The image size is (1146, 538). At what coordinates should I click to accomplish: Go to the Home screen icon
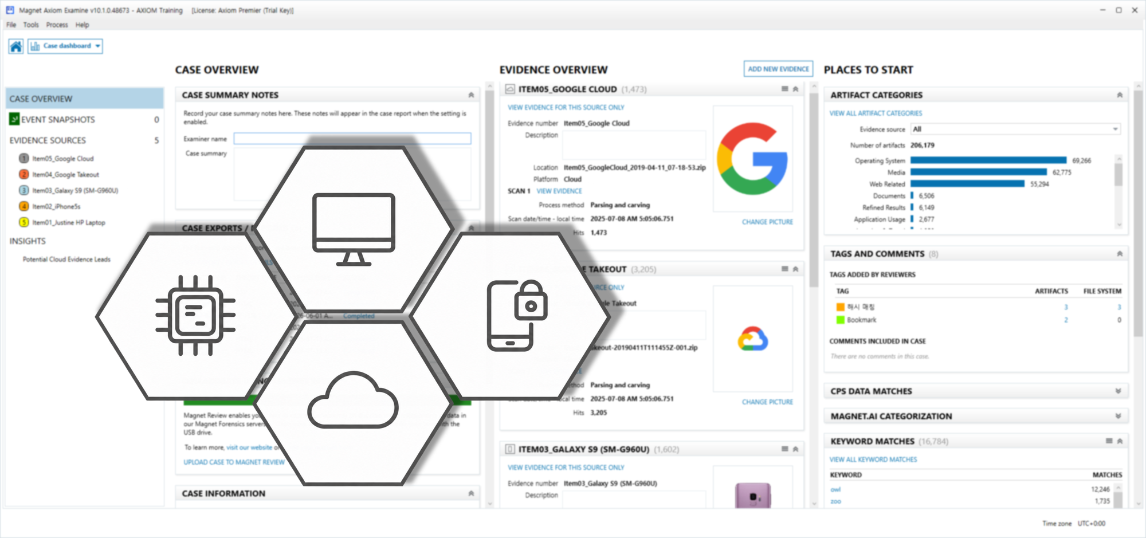tap(16, 46)
